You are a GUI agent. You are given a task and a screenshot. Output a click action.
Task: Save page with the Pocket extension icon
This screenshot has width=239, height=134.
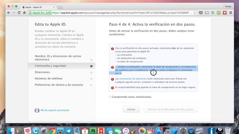201,13
